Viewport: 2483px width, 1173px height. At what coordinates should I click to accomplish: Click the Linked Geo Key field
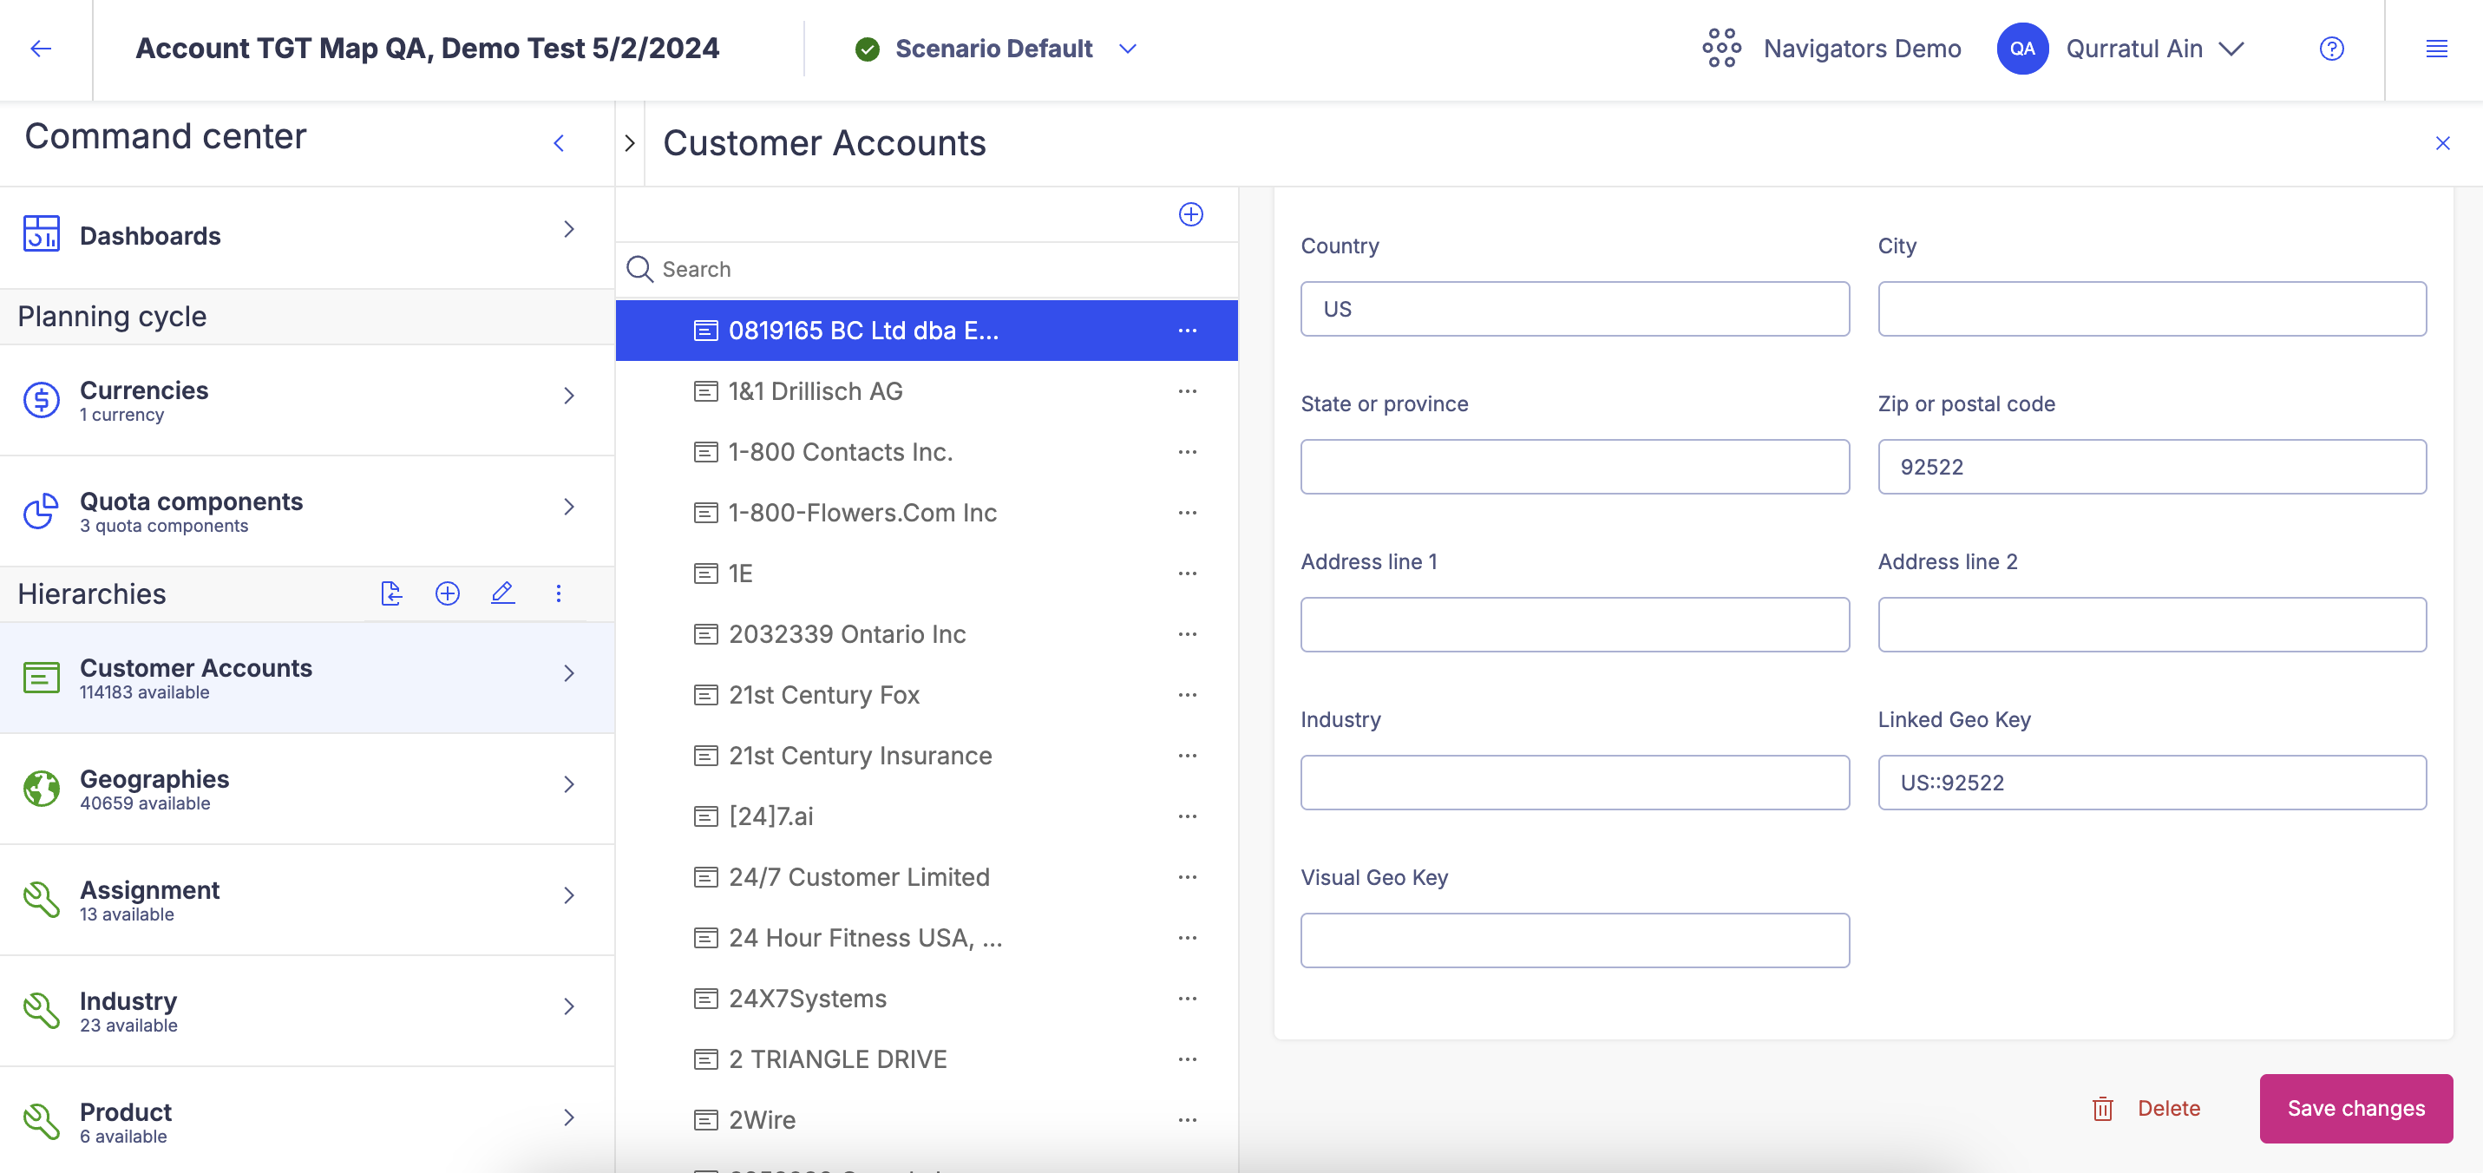pyautogui.click(x=2152, y=783)
